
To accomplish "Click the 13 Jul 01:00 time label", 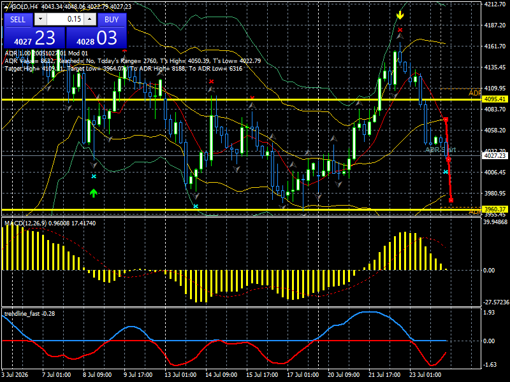I will (180, 374).
